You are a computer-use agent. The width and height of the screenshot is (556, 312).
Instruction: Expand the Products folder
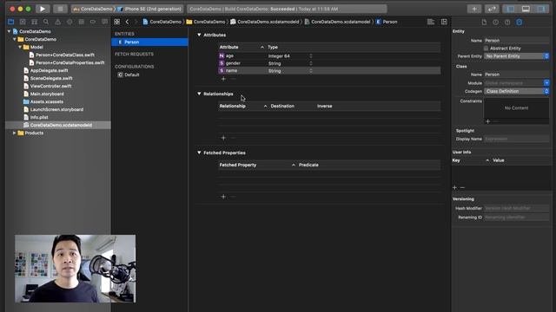[x=14, y=133]
